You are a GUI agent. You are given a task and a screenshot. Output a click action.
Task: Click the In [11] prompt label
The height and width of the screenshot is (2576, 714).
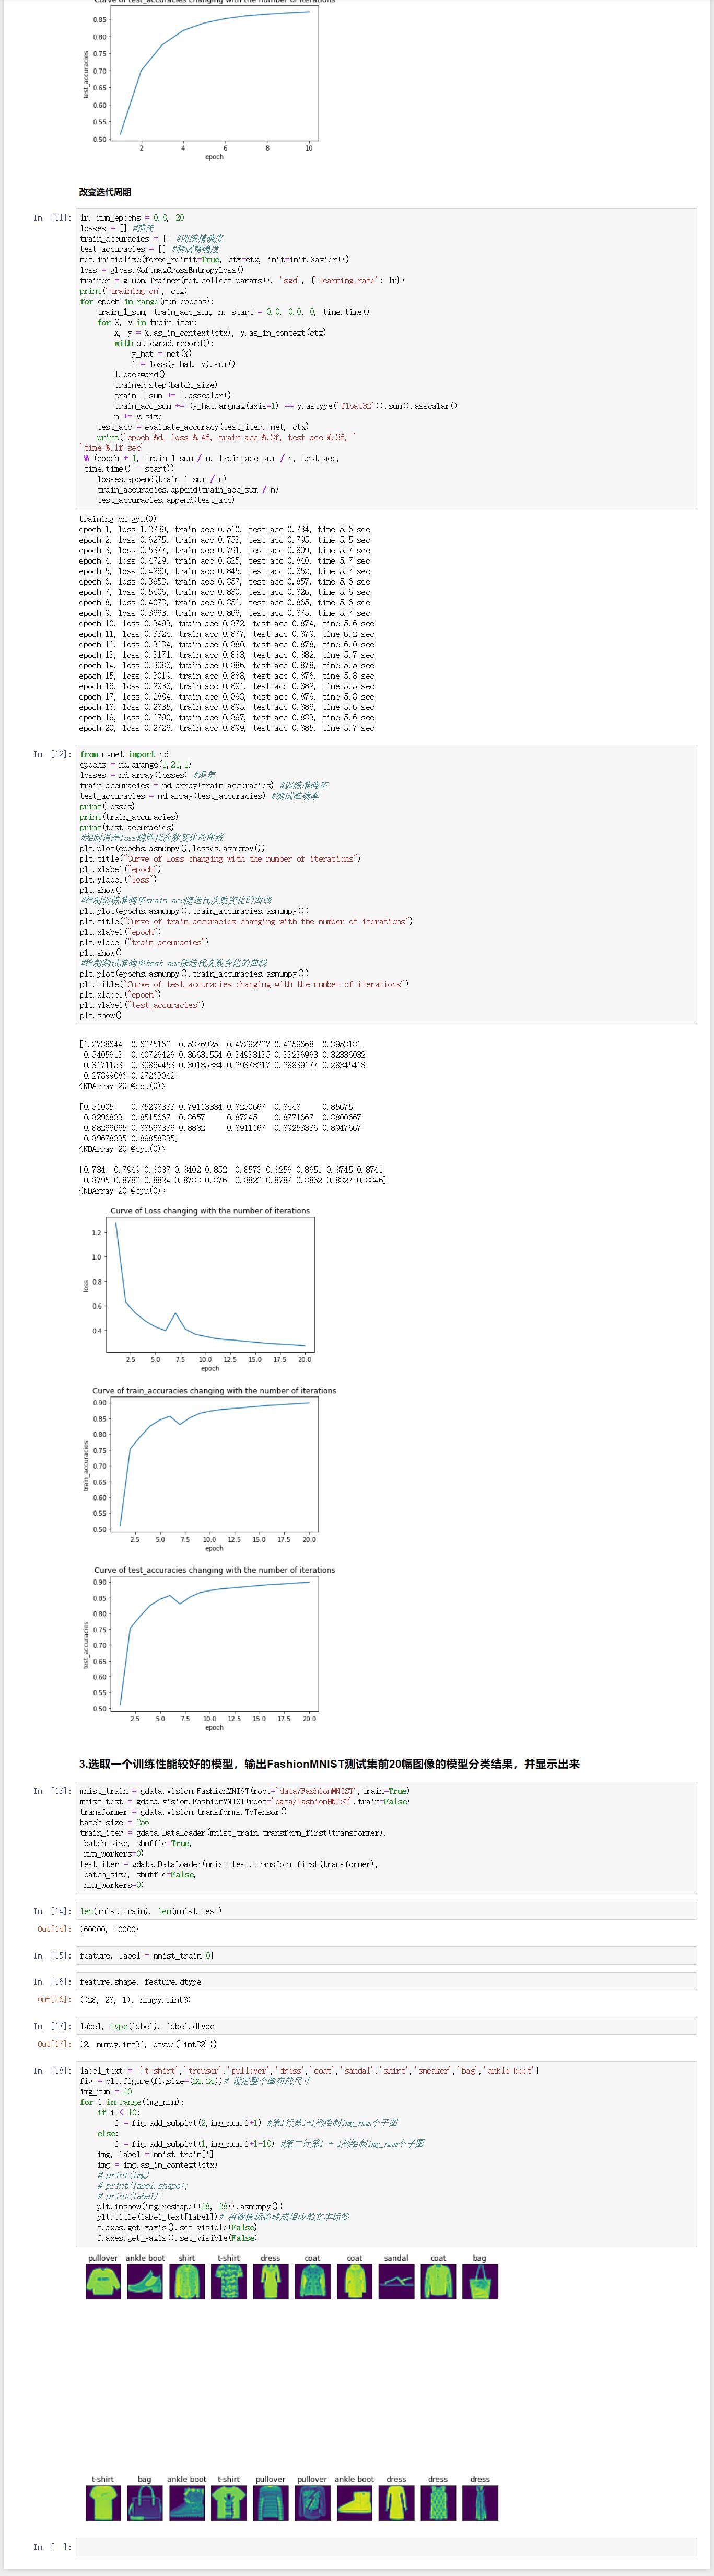pos(52,218)
